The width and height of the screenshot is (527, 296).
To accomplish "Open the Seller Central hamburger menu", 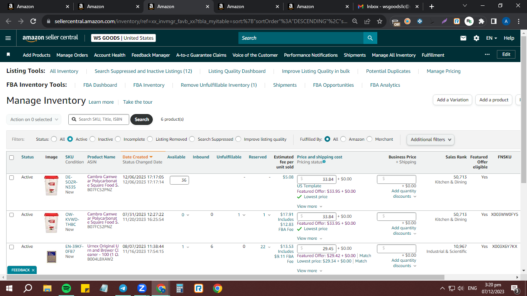I will coord(8,38).
